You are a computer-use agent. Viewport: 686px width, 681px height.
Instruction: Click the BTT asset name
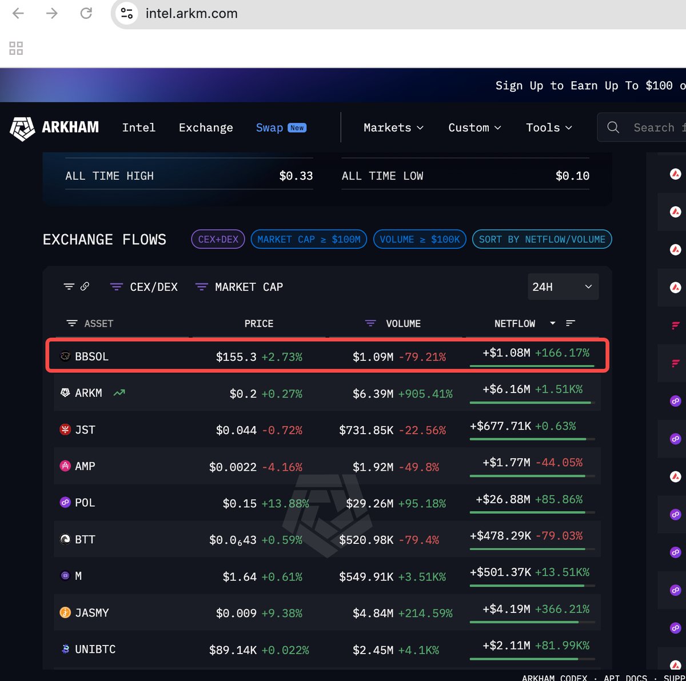pos(85,539)
